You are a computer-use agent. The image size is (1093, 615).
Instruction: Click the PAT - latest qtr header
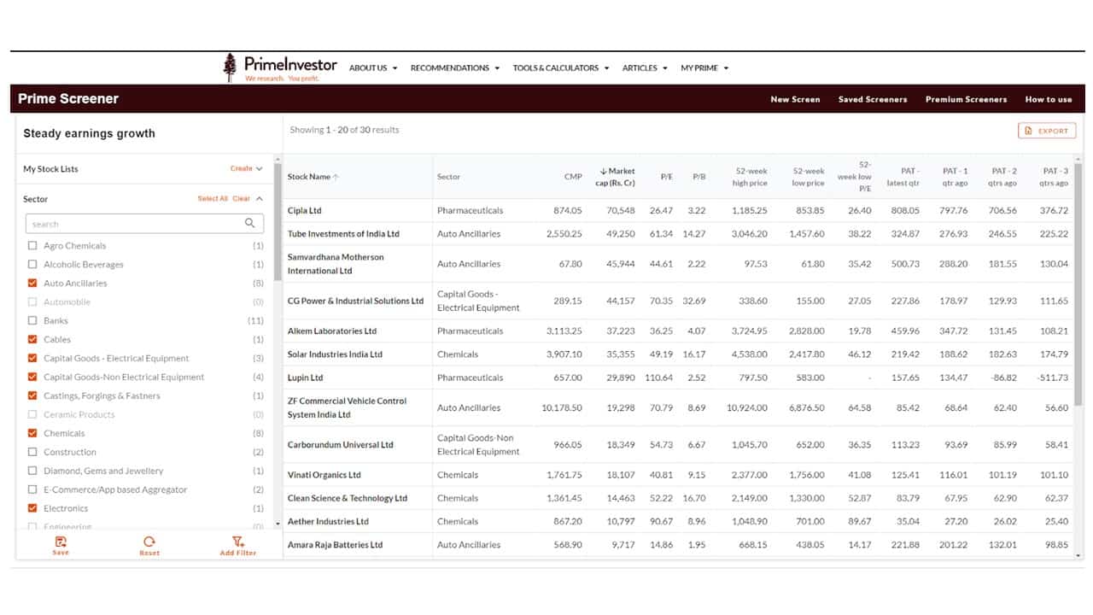point(902,177)
